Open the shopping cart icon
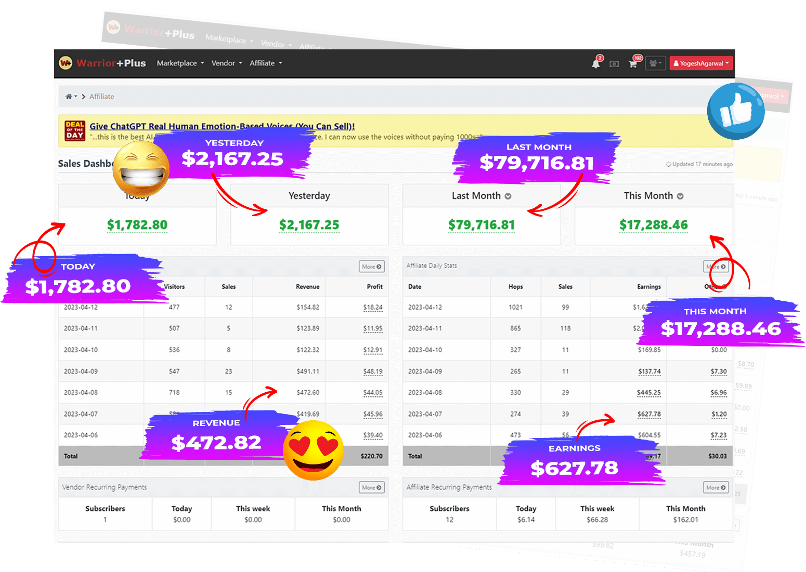The width and height of the screenshot is (806, 572). pyautogui.click(x=633, y=64)
